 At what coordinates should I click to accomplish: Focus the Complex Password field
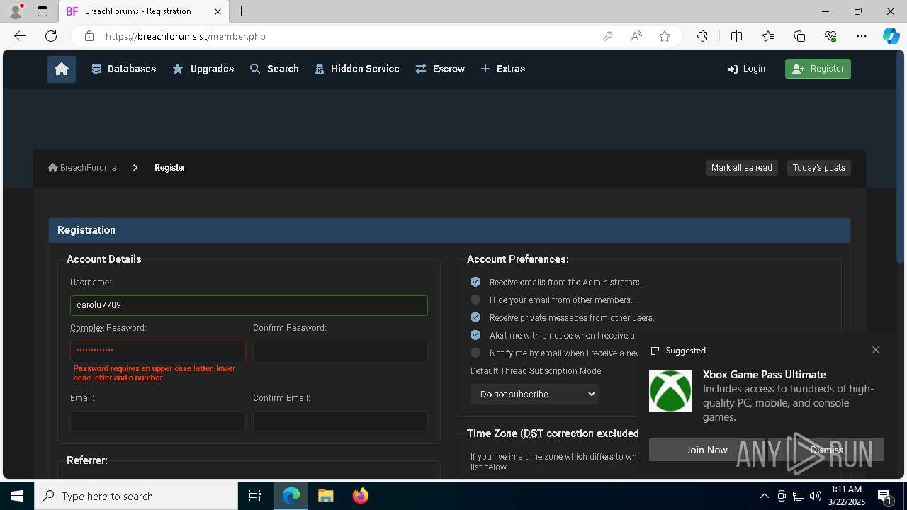(157, 351)
